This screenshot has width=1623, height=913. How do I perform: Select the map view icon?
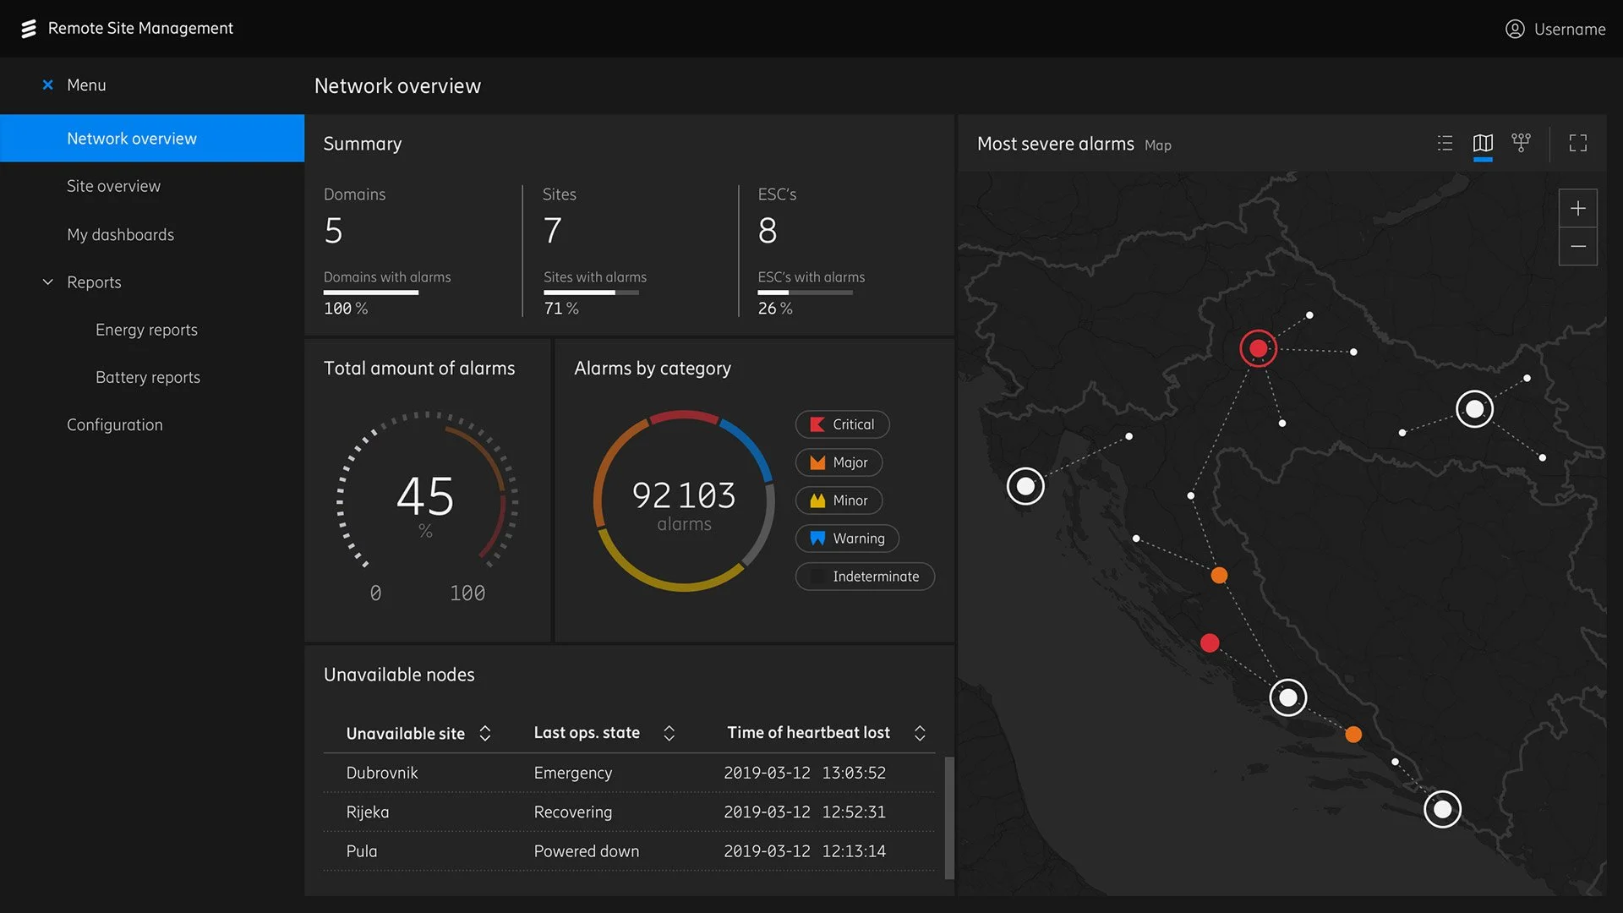tap(1483, 143)
